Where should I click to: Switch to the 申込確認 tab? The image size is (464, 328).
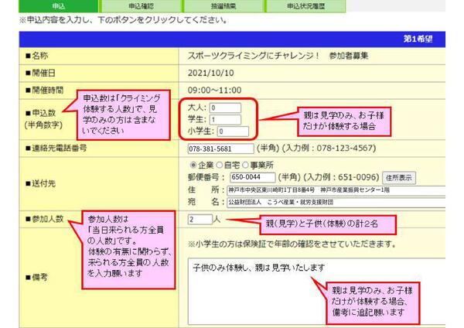coord(142,6)
